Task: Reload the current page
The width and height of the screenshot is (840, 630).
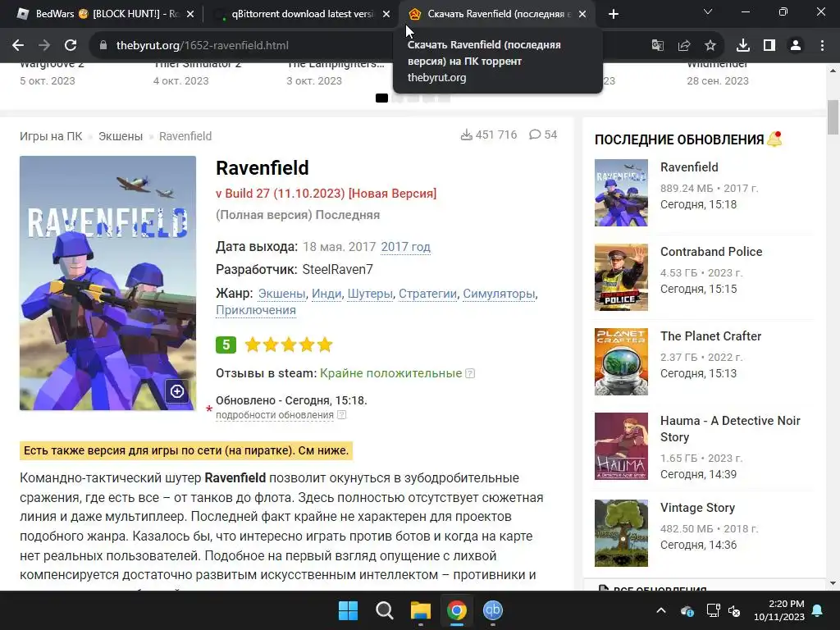Action: coord(71,46)
